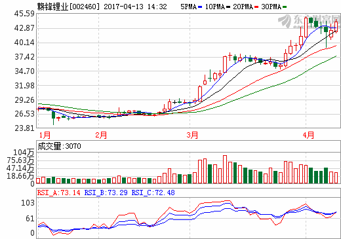Click the 18.66万 volume axis label

pyautogui.click(x=20, y=176)
